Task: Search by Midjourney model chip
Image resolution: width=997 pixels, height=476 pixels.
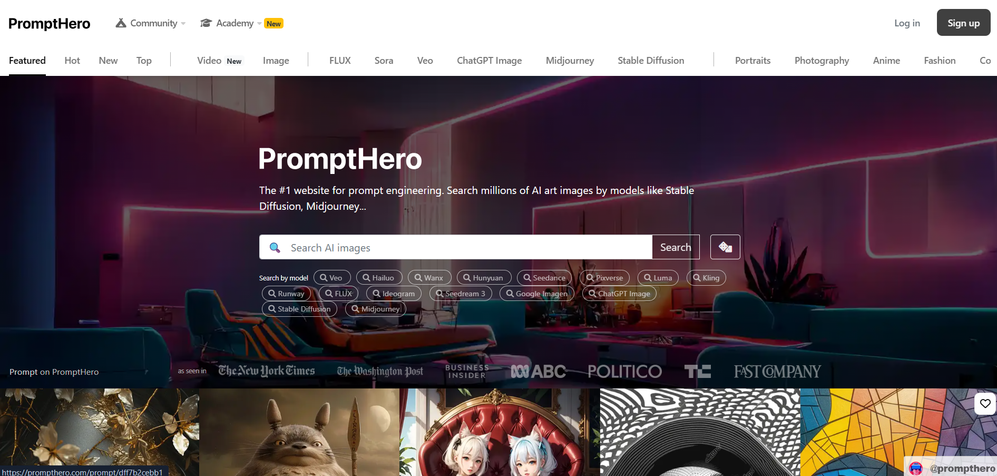Action: coord(376,309)
